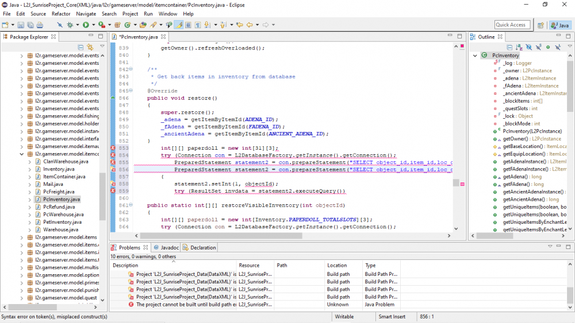The height and width of the screenshot is (323, 575).
Task: Sort Outline members alphabetically
Action: [x=519, y=47]
